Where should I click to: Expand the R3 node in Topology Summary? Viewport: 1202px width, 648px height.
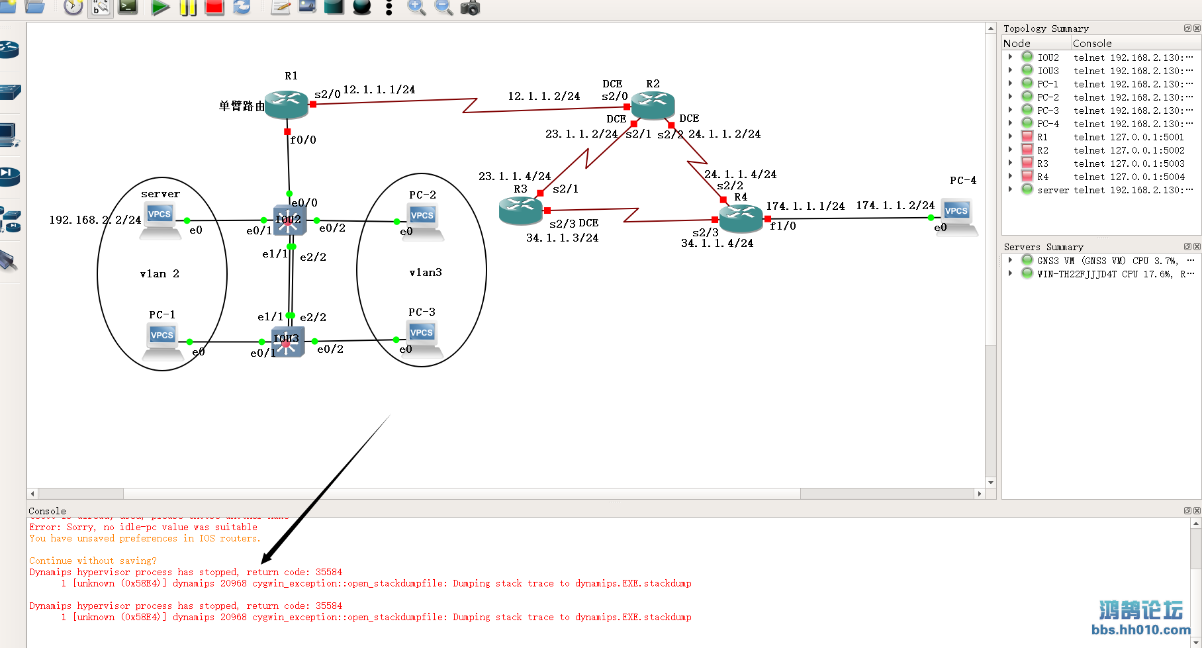click(1010, 163)
